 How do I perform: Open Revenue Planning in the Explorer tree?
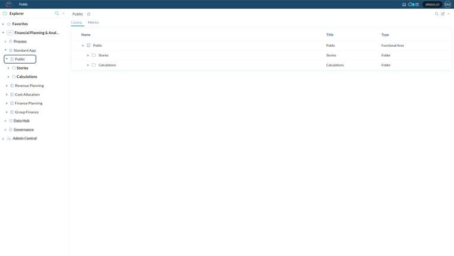(x=29, y=86)
